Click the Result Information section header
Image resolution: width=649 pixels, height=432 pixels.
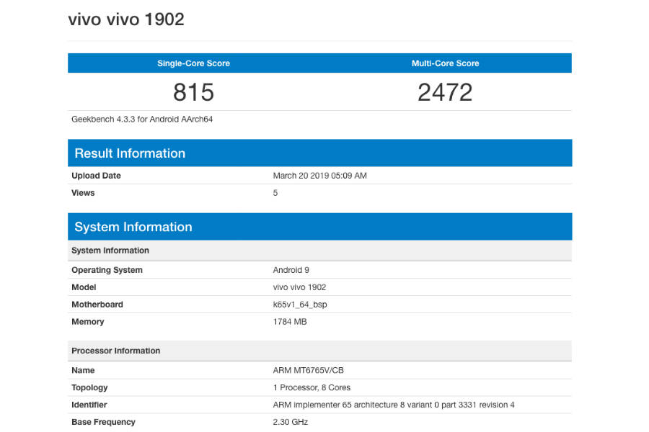(x=130, y=153)
